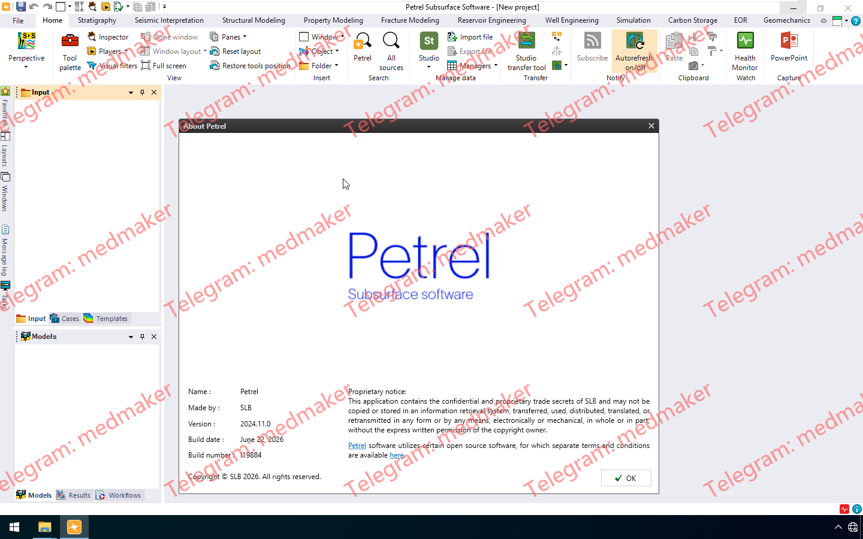The image size is (863, 539).
Task: Open the Health Monitor
Action: (x=745, y=52)
